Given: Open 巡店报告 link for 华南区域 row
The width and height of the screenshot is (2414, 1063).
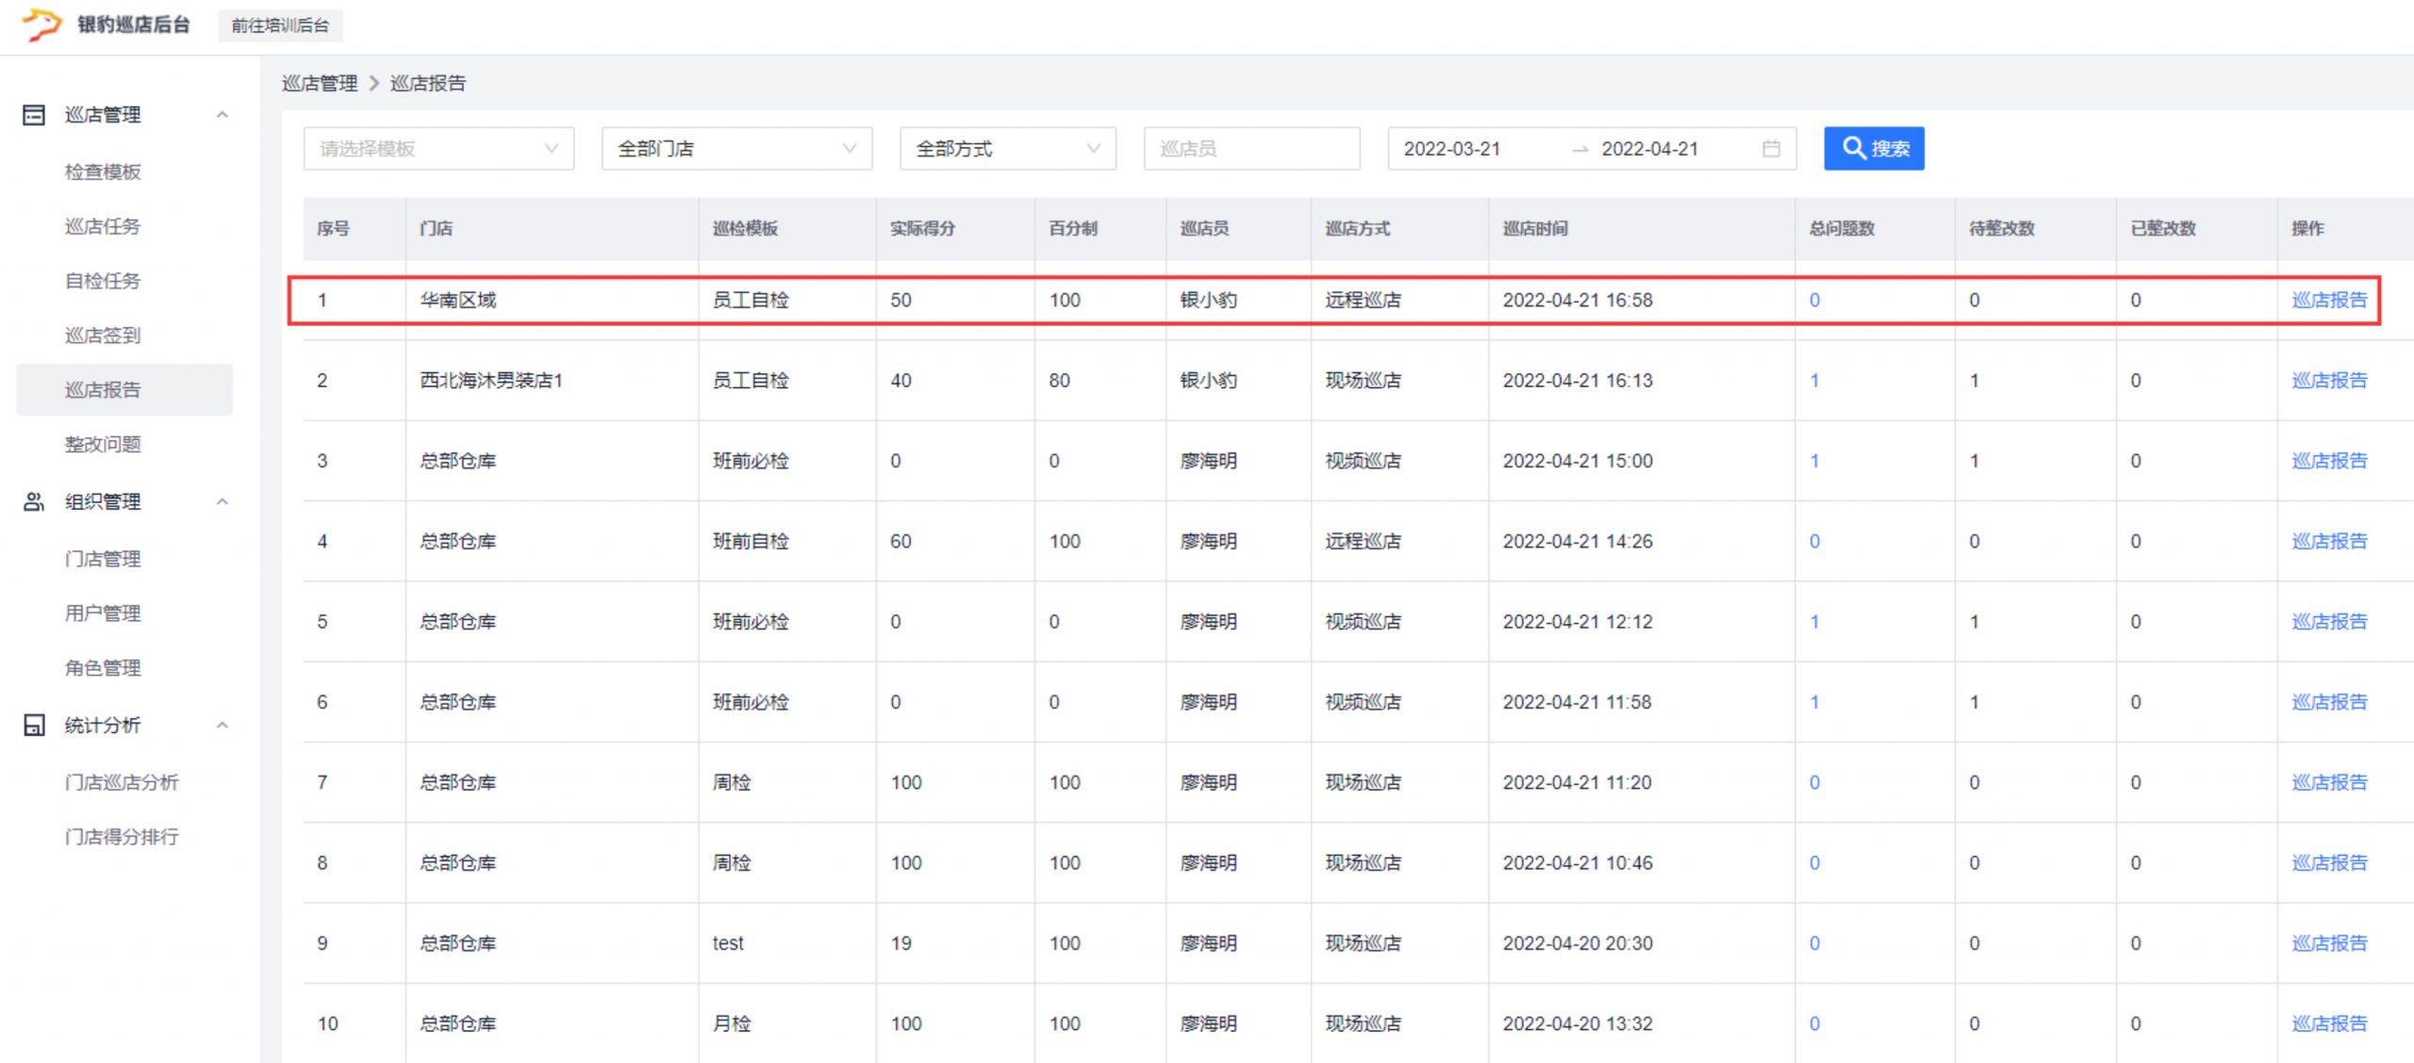Looking at the screenshot, I should point(2328,301).
